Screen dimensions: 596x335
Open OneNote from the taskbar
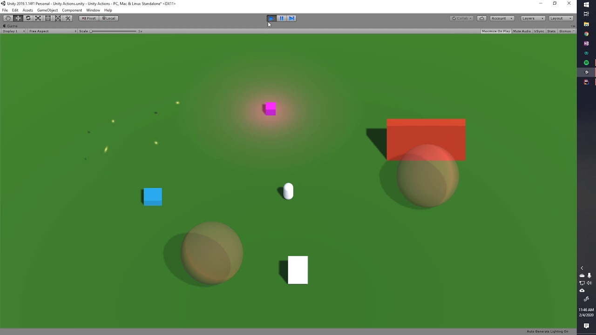[x=586, y=43]
